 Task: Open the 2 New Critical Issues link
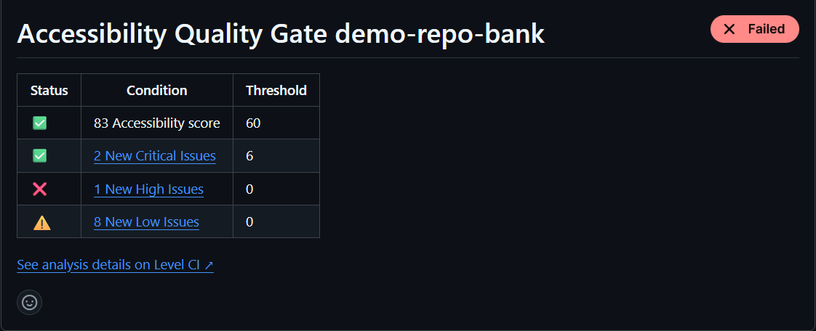point(155,156)
